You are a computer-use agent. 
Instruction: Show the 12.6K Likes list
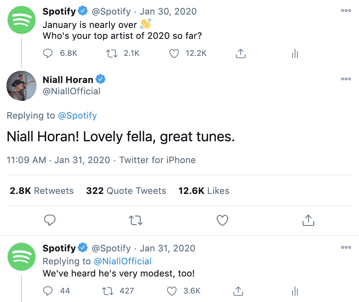pyautogui.click(x=204, y=191)
